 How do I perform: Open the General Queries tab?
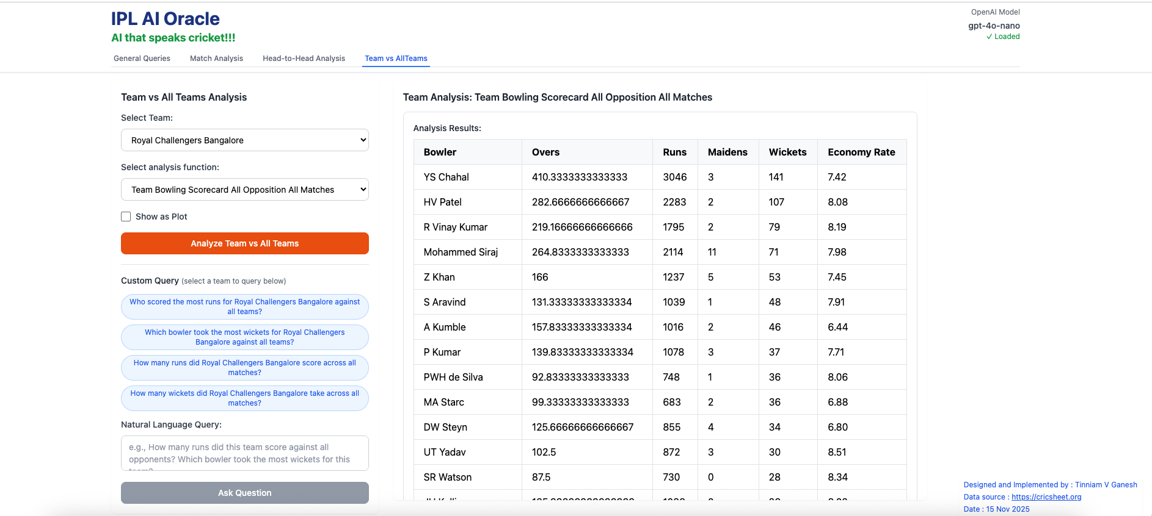pos(142,59)
